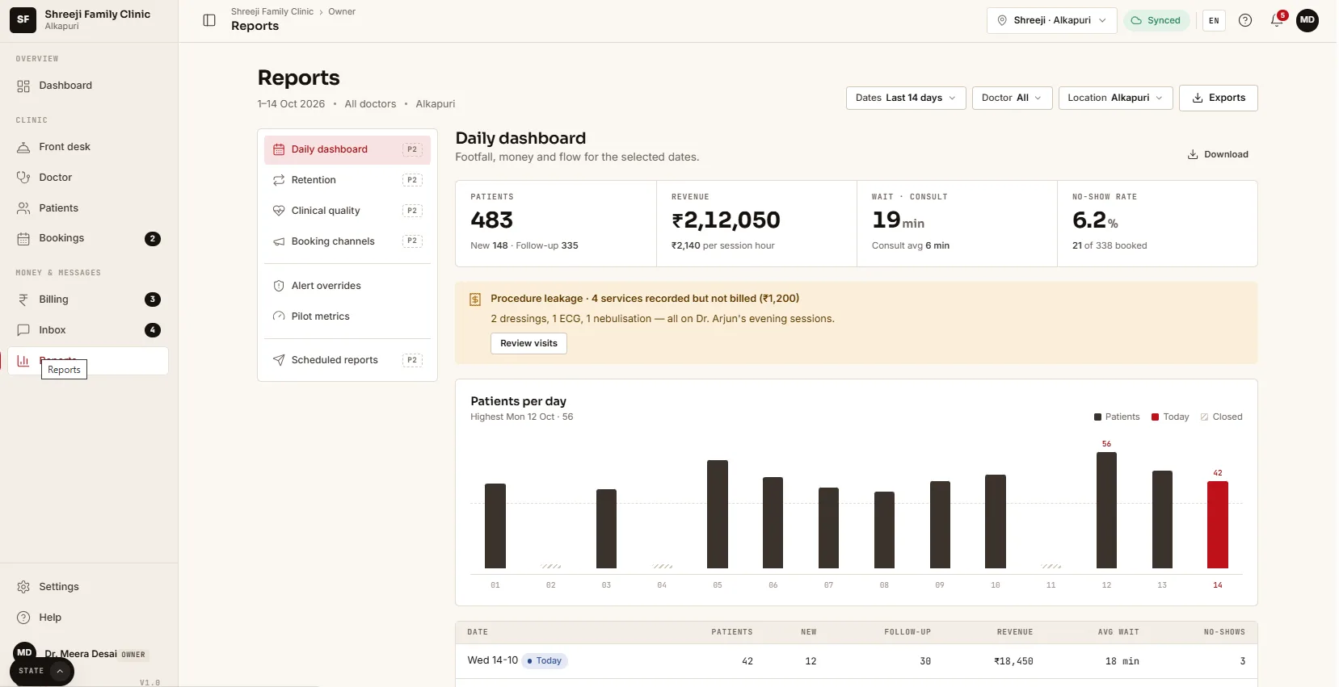Switch language with the EN button
The image size is (1339, 687).
click(x=1214, y=20)
